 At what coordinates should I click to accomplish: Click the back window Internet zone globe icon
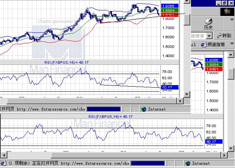click(188, 163)
